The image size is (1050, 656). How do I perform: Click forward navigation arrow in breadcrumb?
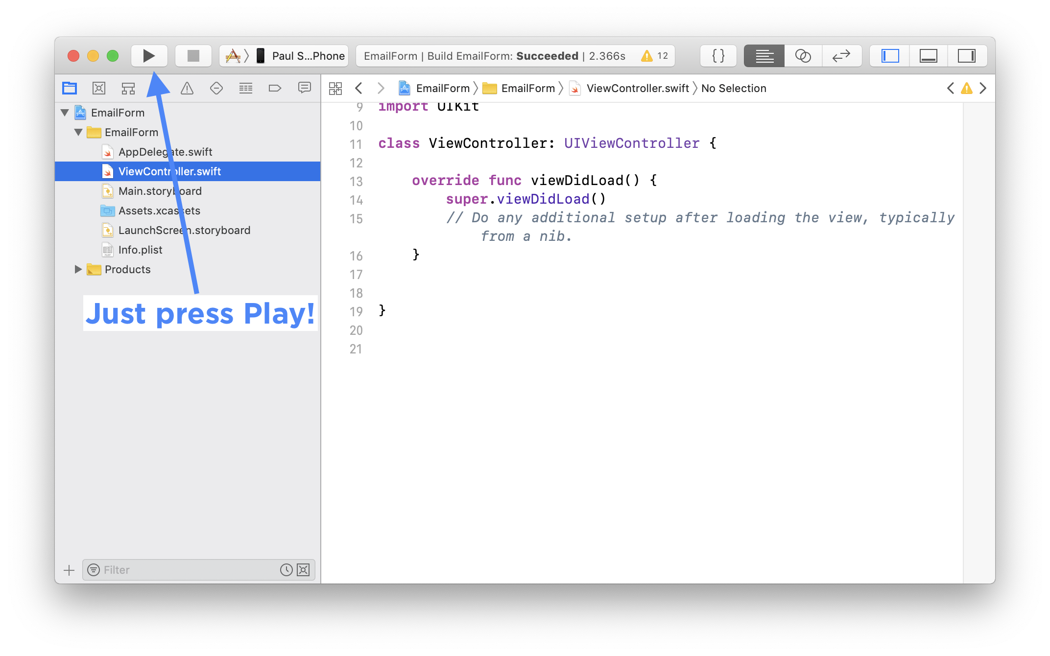[381, 88]
